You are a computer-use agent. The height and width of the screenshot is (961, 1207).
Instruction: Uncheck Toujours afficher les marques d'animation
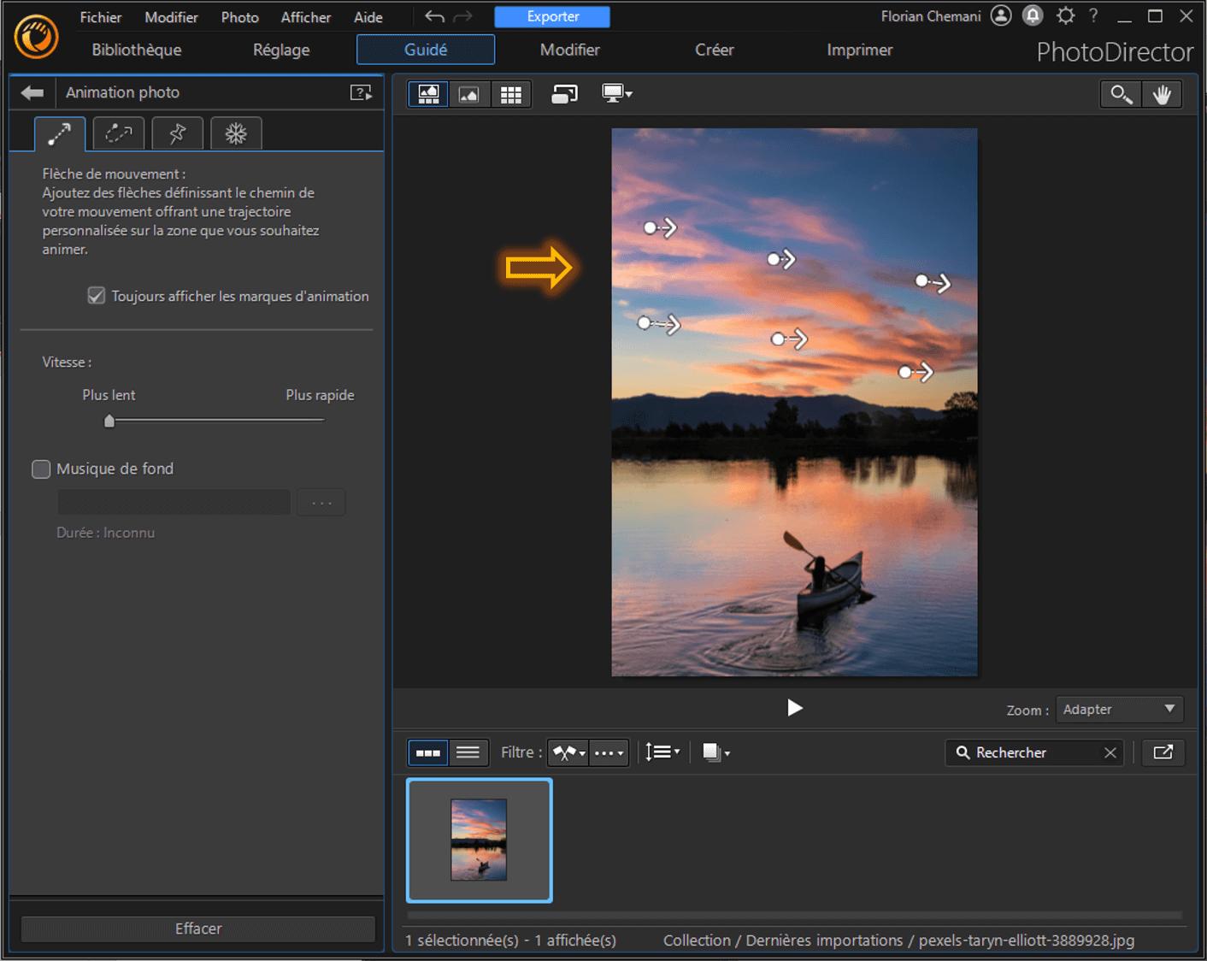point(97,296)
